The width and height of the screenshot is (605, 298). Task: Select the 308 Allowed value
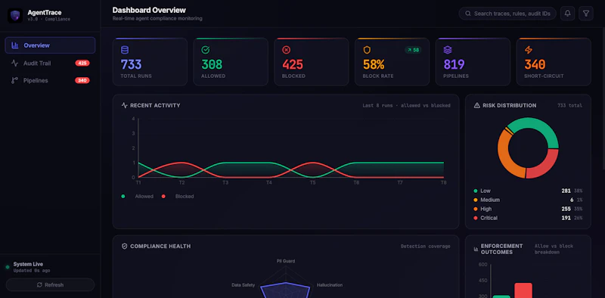click(x=212, y=64)
